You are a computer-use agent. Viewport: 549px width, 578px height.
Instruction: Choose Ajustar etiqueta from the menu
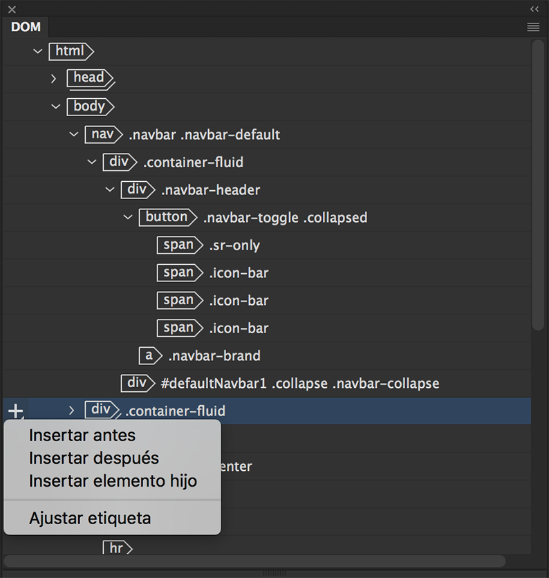pos(90,518)
